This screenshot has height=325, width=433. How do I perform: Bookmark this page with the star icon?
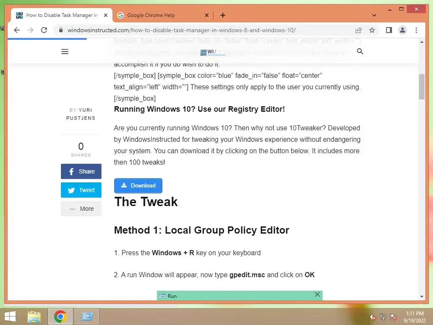(372, 30)
